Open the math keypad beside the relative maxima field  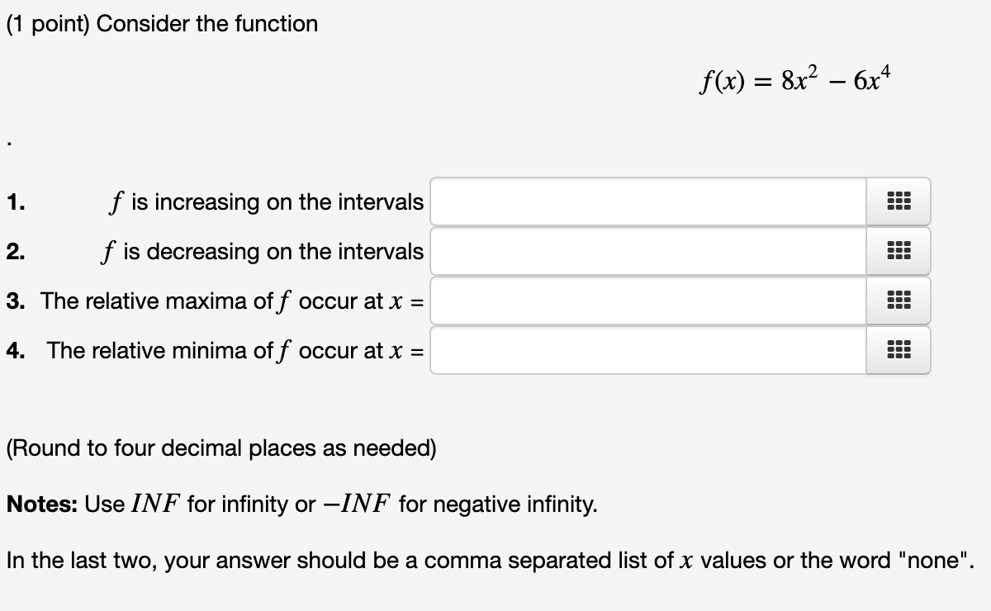898,301
